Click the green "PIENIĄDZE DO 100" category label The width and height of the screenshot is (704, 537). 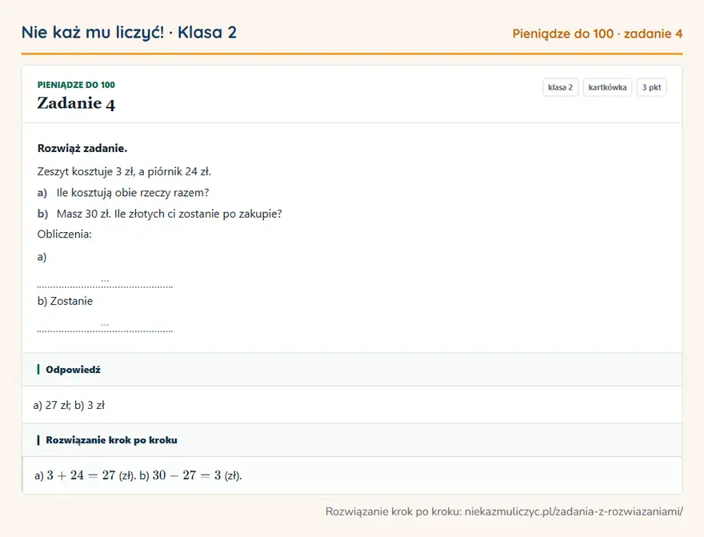click(x=76, y=85)
